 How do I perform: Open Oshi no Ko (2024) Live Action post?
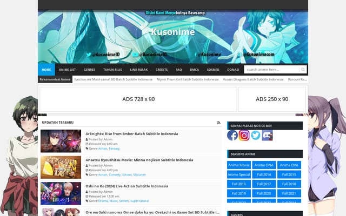[x=127, y=186]
